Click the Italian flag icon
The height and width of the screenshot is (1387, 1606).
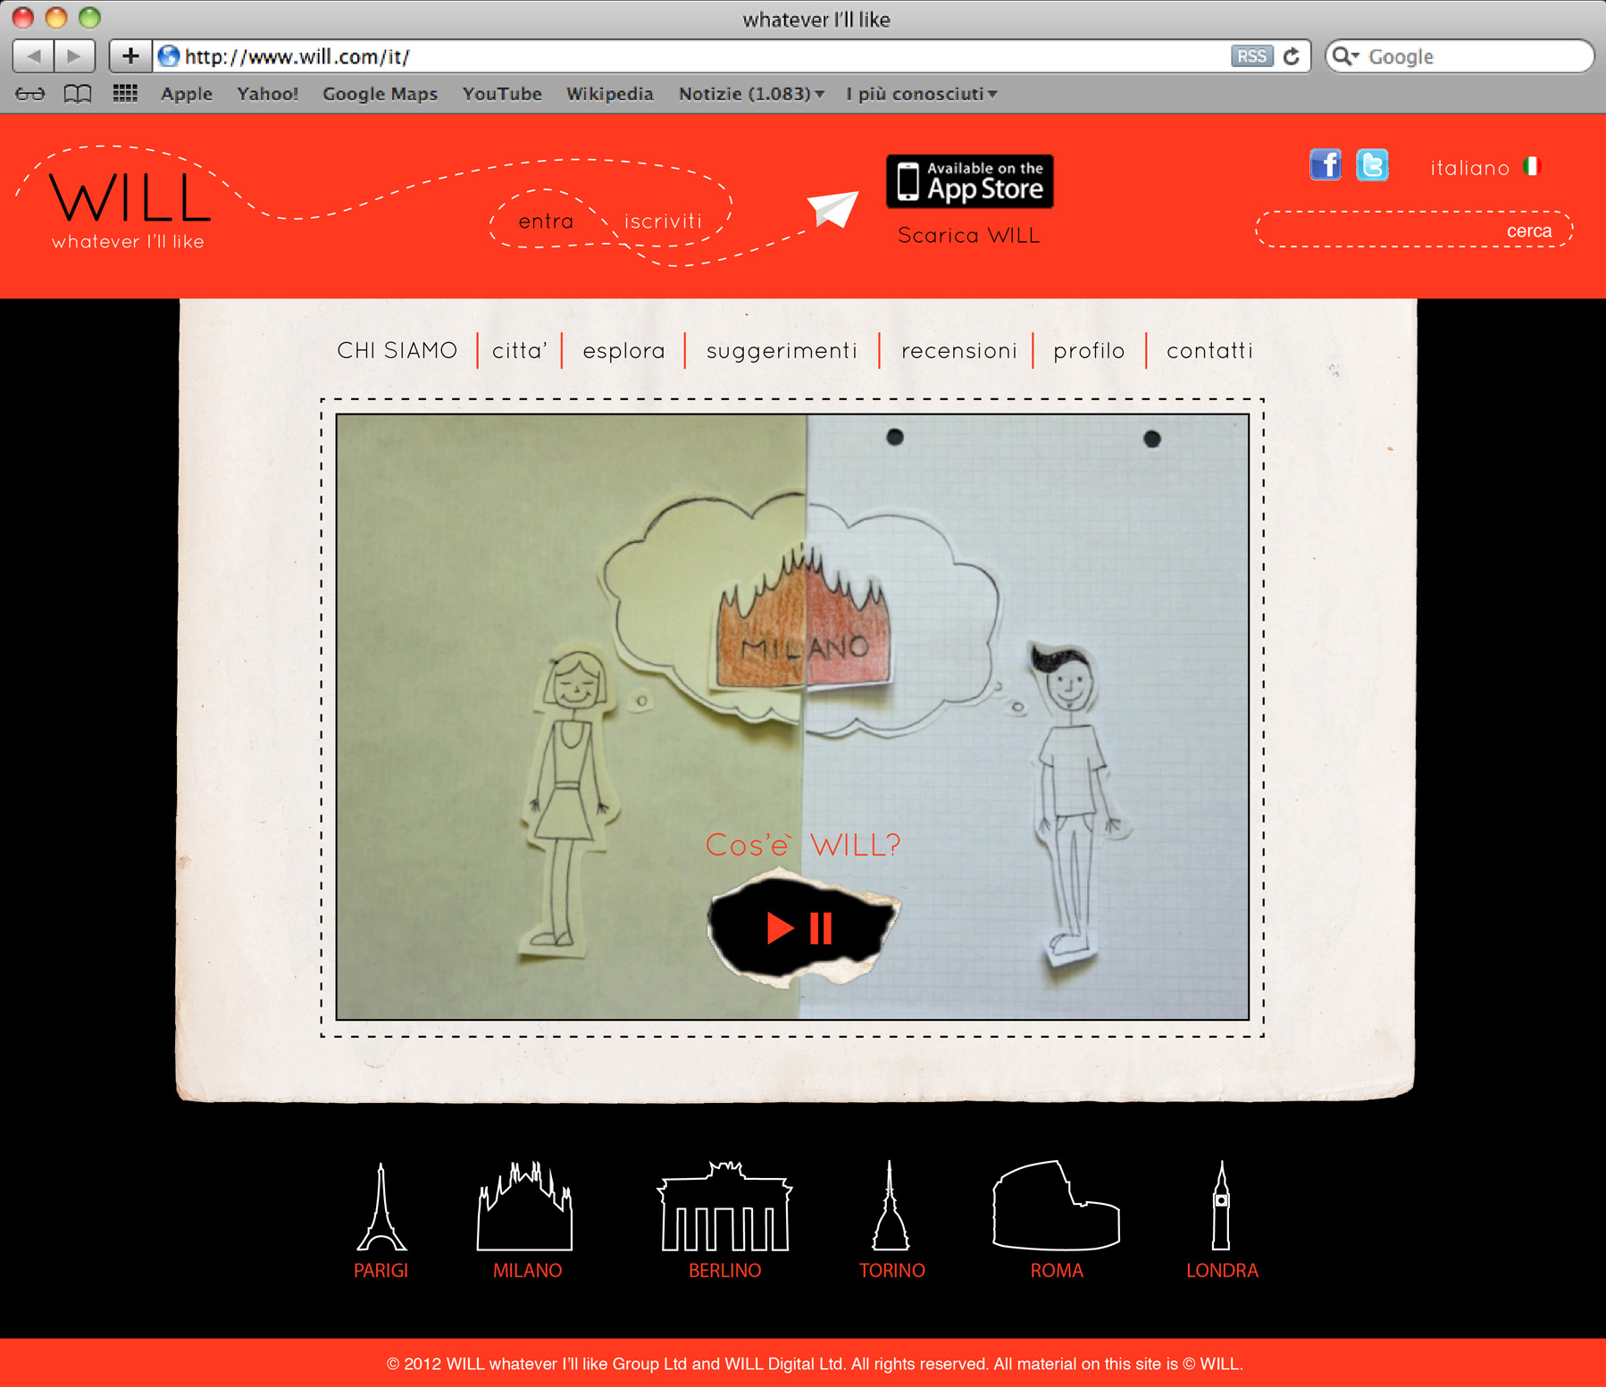pyautogui.click(x=1533, y=166)
